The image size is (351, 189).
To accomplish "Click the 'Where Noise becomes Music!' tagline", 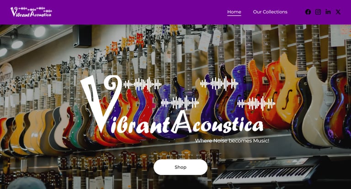I will 232,141.
